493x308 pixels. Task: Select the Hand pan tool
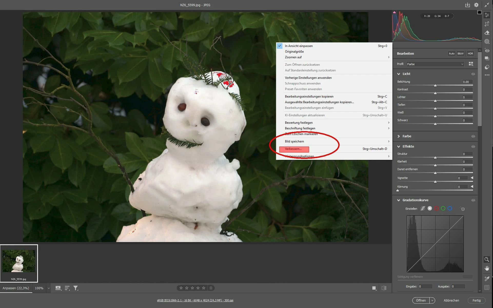point(487,268)
